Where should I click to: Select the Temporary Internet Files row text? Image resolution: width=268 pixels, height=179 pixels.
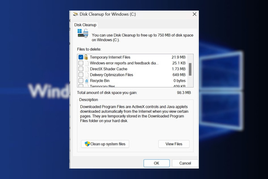click(x=110, y=57)
